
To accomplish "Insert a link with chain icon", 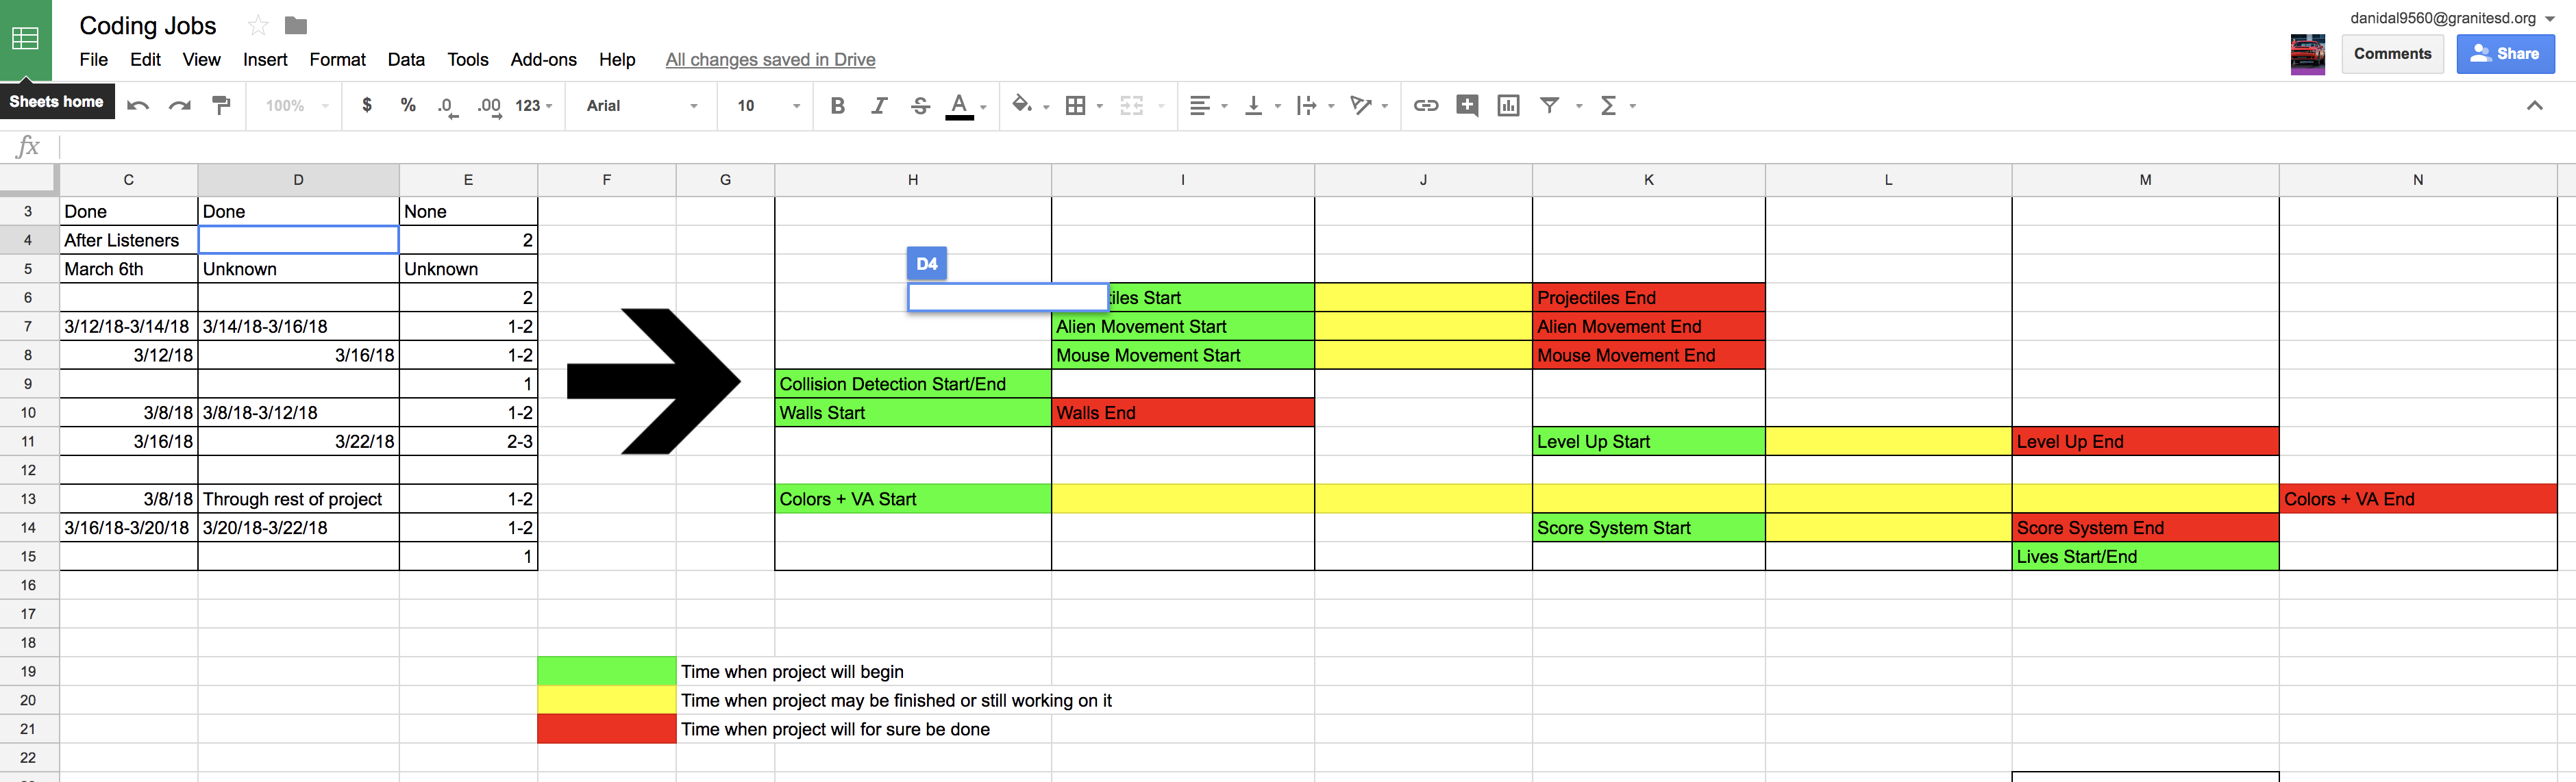I will point(1425,106).
